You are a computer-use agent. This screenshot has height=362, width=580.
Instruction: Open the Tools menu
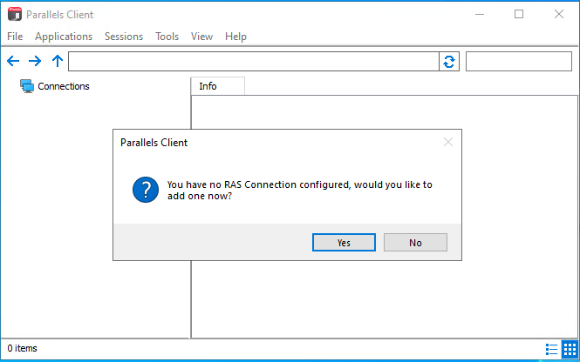click(167, 37)
